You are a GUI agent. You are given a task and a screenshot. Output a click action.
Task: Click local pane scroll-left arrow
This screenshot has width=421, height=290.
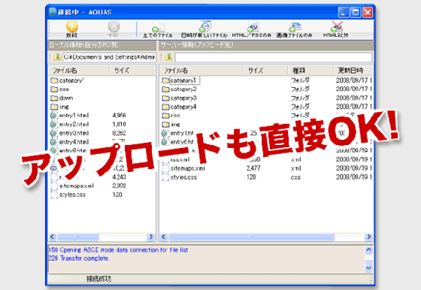click(53, 237)
